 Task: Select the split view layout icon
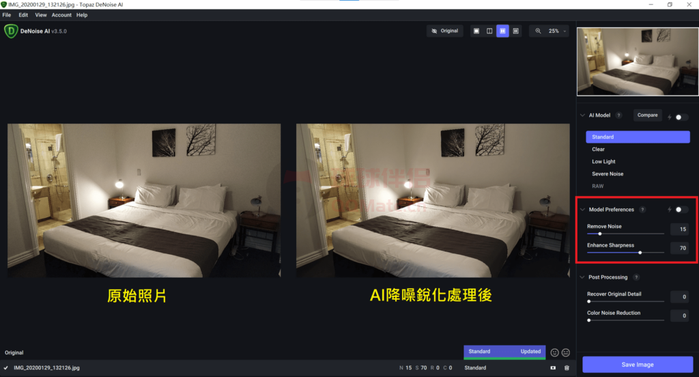tap(489, 31)
